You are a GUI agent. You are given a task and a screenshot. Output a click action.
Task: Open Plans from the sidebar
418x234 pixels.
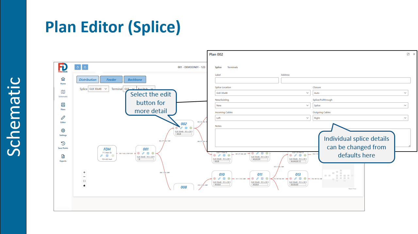pyautogui.click(x=63, y=107)
